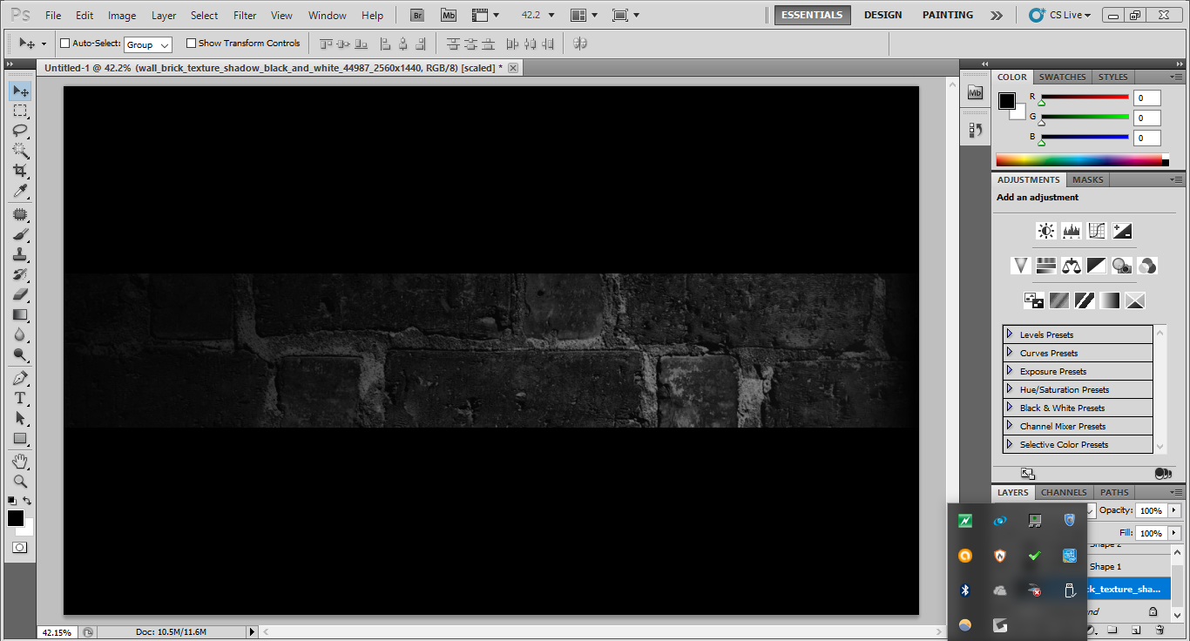
Task: Add a Gradient Map adjustment
Action: click(1110, 300)
